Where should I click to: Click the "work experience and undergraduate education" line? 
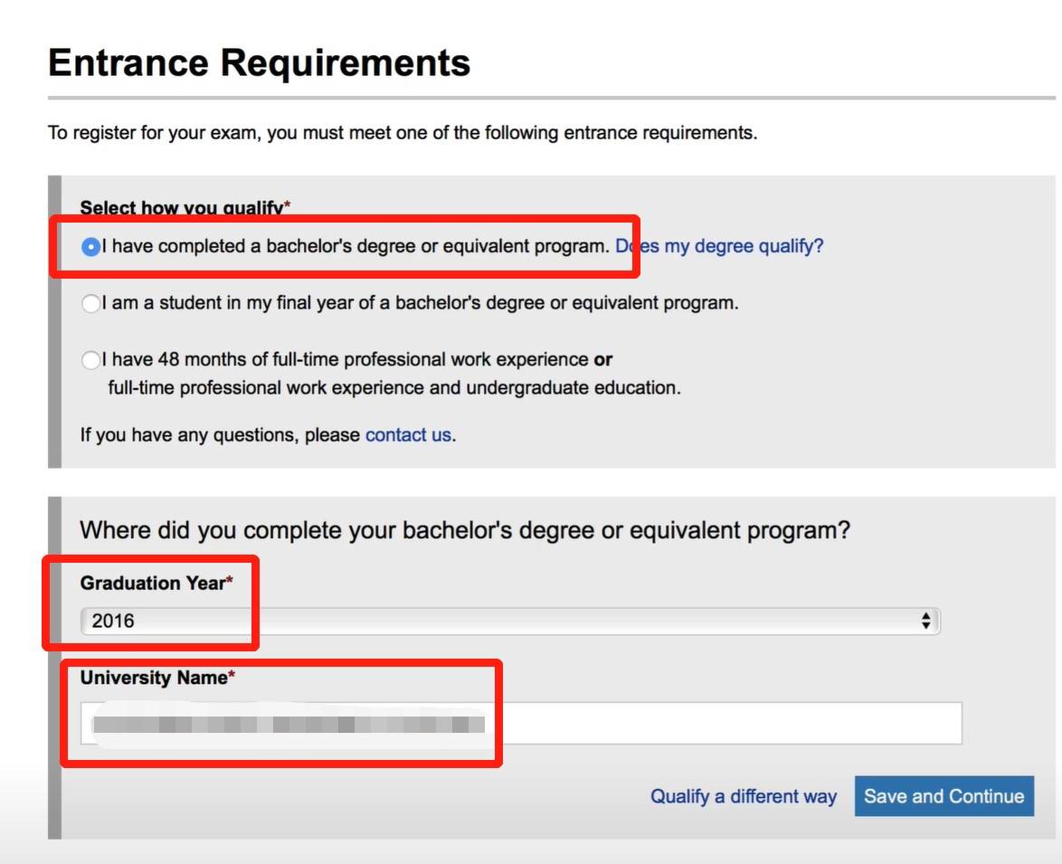click(394, 388)
